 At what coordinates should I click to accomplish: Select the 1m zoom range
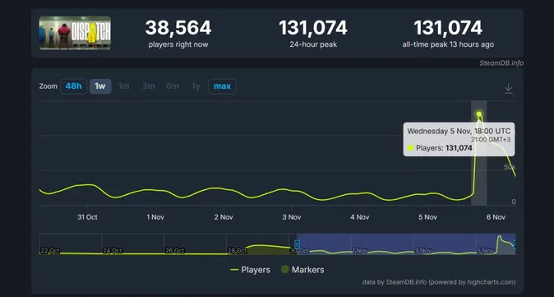click(123, 86)
